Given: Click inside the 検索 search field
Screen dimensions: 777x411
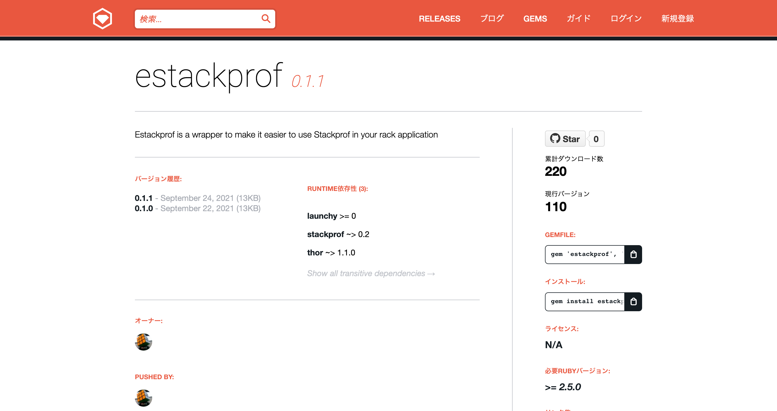Looking at the screenshot, I should click(196, 19).
